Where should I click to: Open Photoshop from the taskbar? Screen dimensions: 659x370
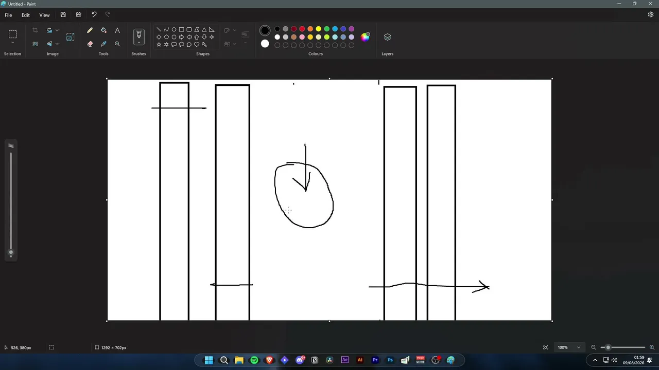click(390, 360)
